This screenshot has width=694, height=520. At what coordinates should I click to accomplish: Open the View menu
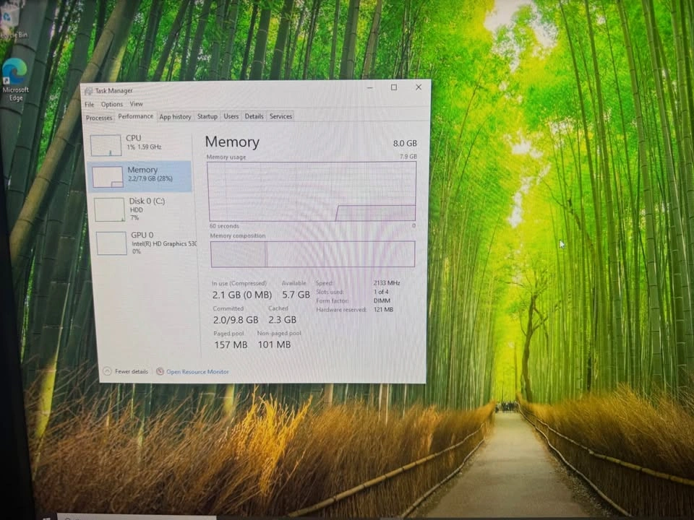(x=136, y=104)
